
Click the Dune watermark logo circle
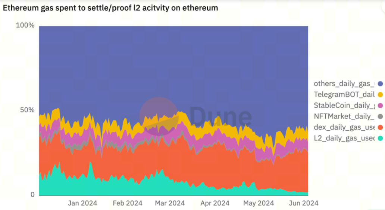pos(159,117)
